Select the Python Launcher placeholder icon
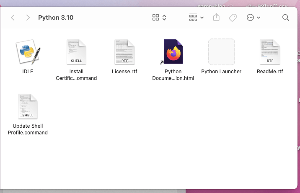300x193 pixels. point(221,52)
